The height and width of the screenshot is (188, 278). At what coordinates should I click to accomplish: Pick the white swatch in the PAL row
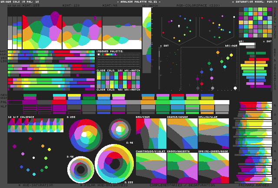222,102
